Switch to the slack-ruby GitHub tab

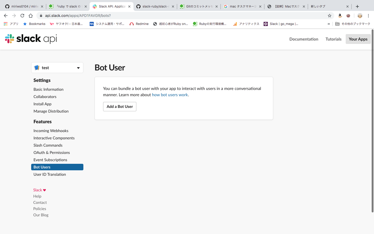point(155,6)
